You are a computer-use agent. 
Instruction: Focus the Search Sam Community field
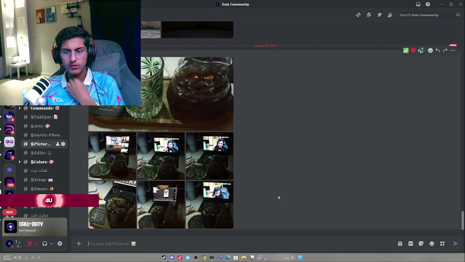click(x=429, y=15)
